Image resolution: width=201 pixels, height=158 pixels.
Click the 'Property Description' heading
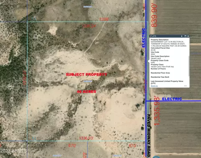pos(160,40)
